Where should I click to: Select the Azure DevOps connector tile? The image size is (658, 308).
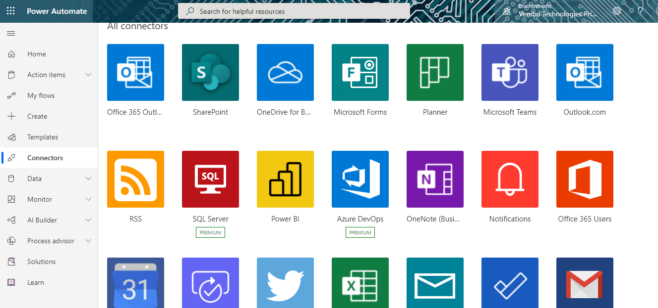pos(360,179)
